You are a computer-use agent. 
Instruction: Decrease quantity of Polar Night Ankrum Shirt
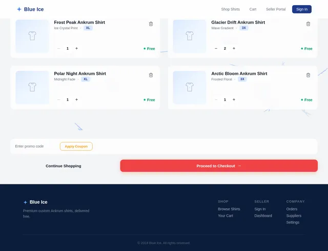59,99
